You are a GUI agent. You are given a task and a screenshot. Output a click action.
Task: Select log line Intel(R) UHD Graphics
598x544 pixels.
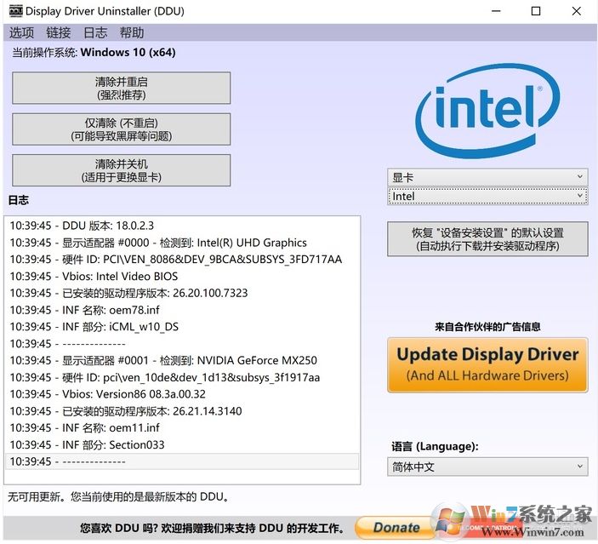point(182,243)
